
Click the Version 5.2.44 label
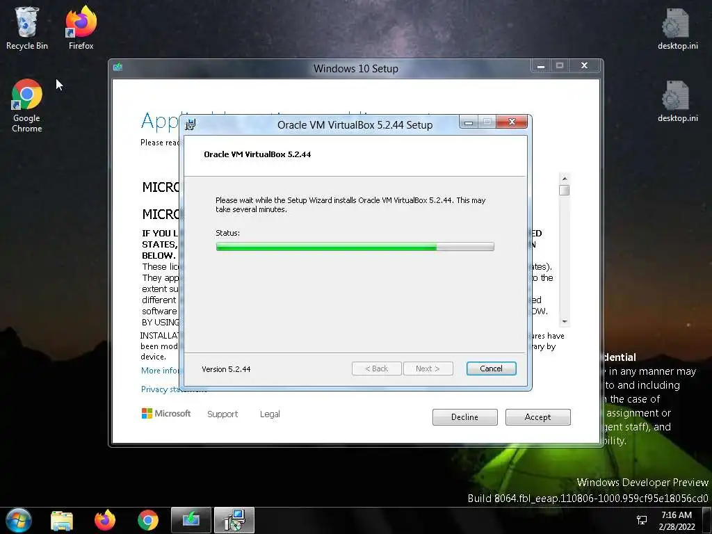tap(226, 369)
